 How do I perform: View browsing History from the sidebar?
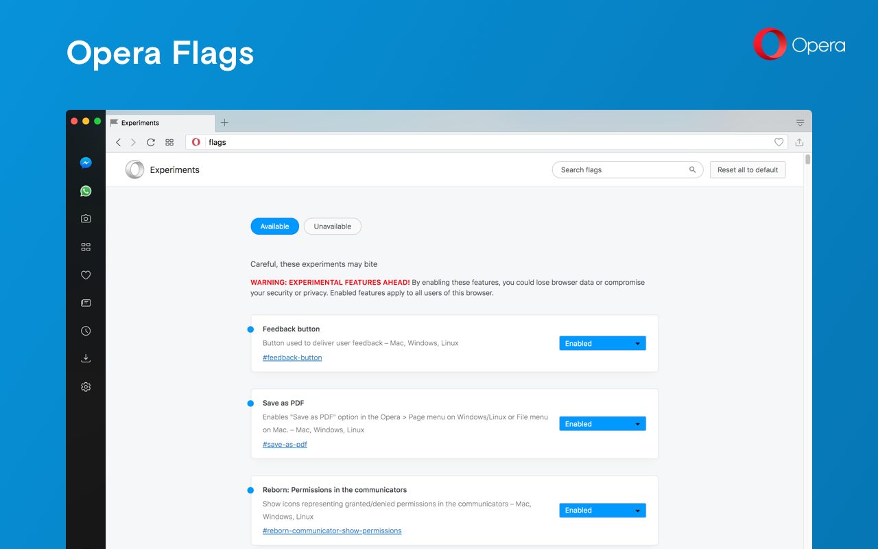pyautogui.click(x=85, y=330)
